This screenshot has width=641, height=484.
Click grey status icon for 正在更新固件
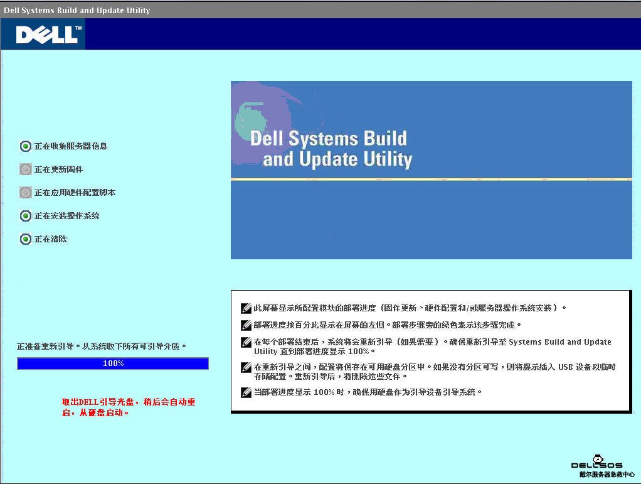(25, 169)
